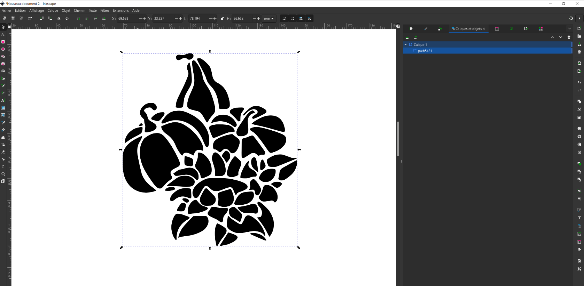584x286 pixels.
Task: Toggle the width/height ratio lock
Action: click(222, 18)
